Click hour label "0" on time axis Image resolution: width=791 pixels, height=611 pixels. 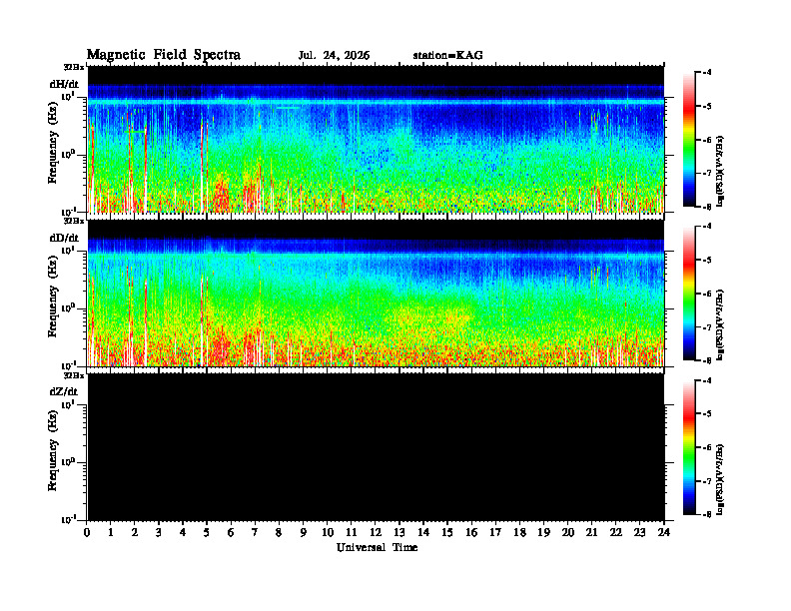coord(87,533)
